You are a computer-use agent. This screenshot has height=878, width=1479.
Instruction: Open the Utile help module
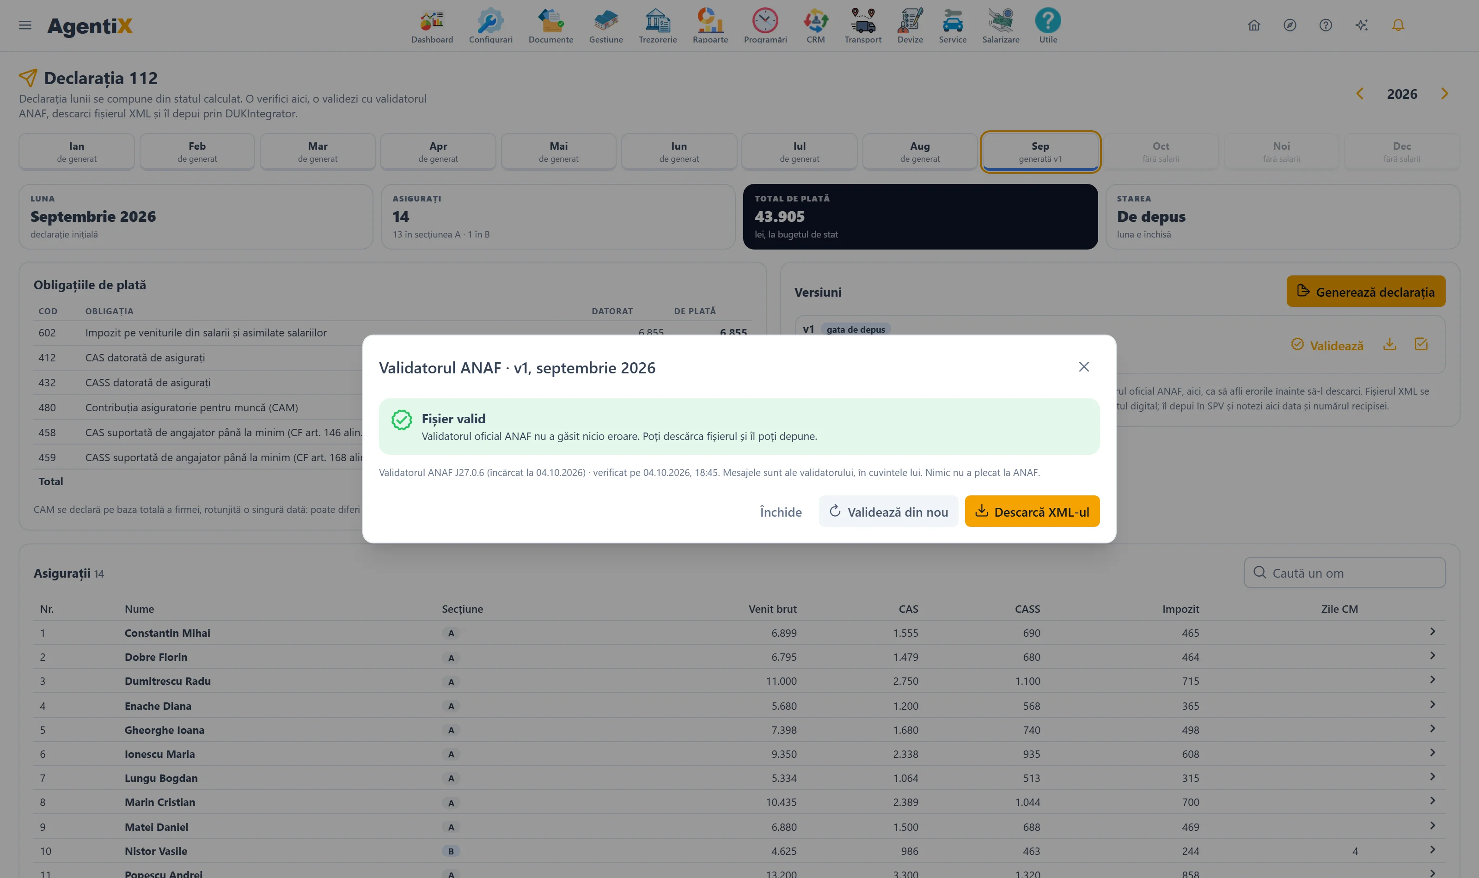click(x=1048, y=26)
